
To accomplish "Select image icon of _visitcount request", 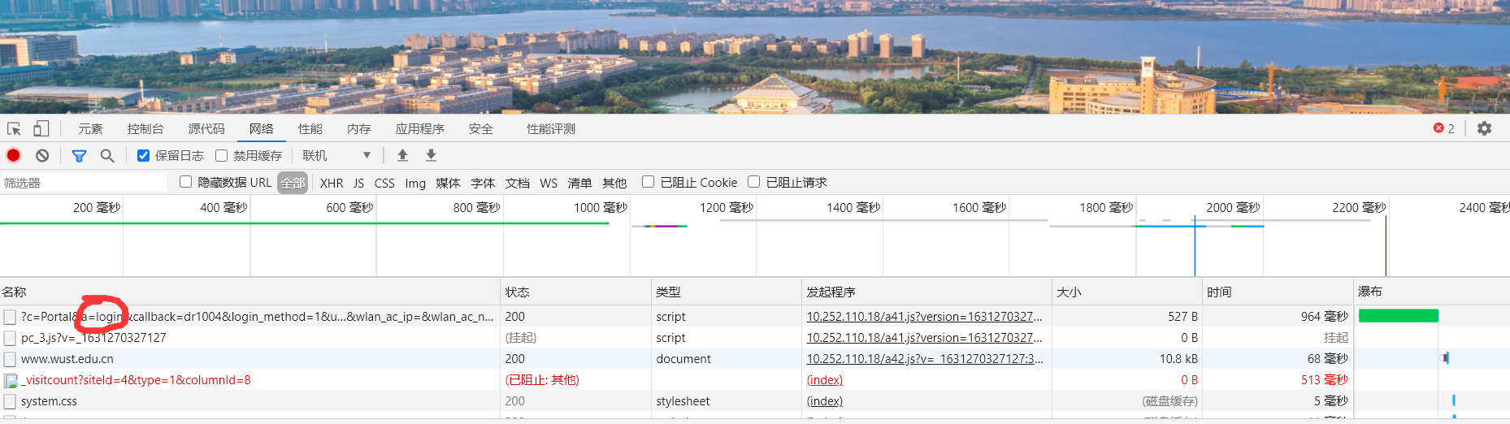I will coord(11,380).
